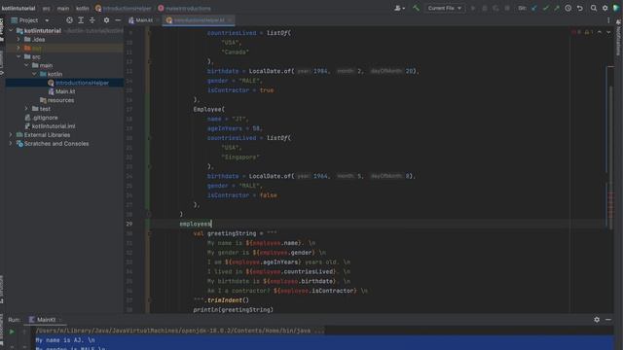Click the isContractor = false code line

(x=242, y=195)
